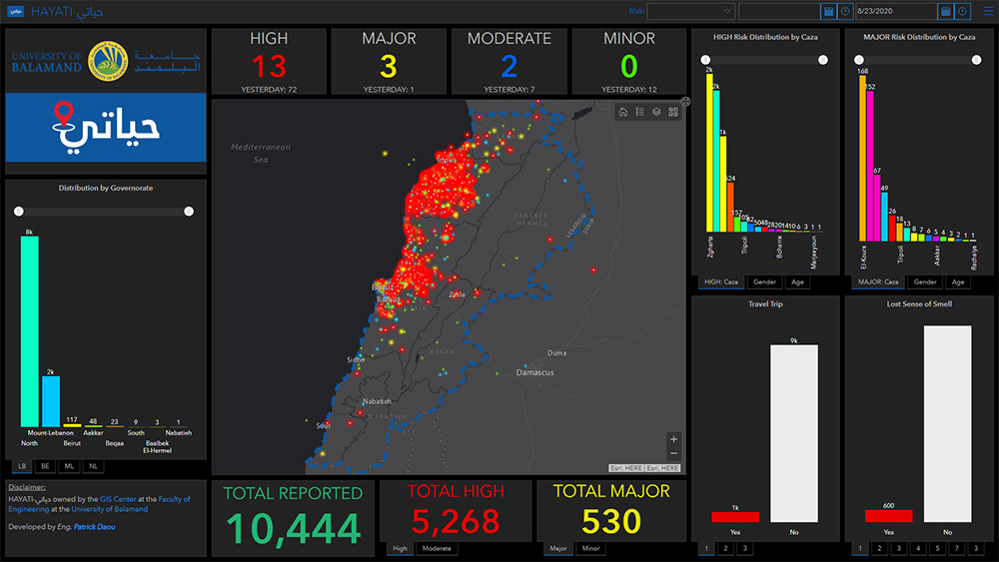
Task: Switch to the Moderate tab under Total High
Action: tap(436, 548)
